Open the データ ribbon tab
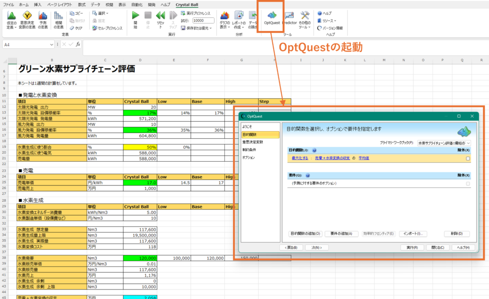Screen dimensions: 489x299 coord(96,4)
